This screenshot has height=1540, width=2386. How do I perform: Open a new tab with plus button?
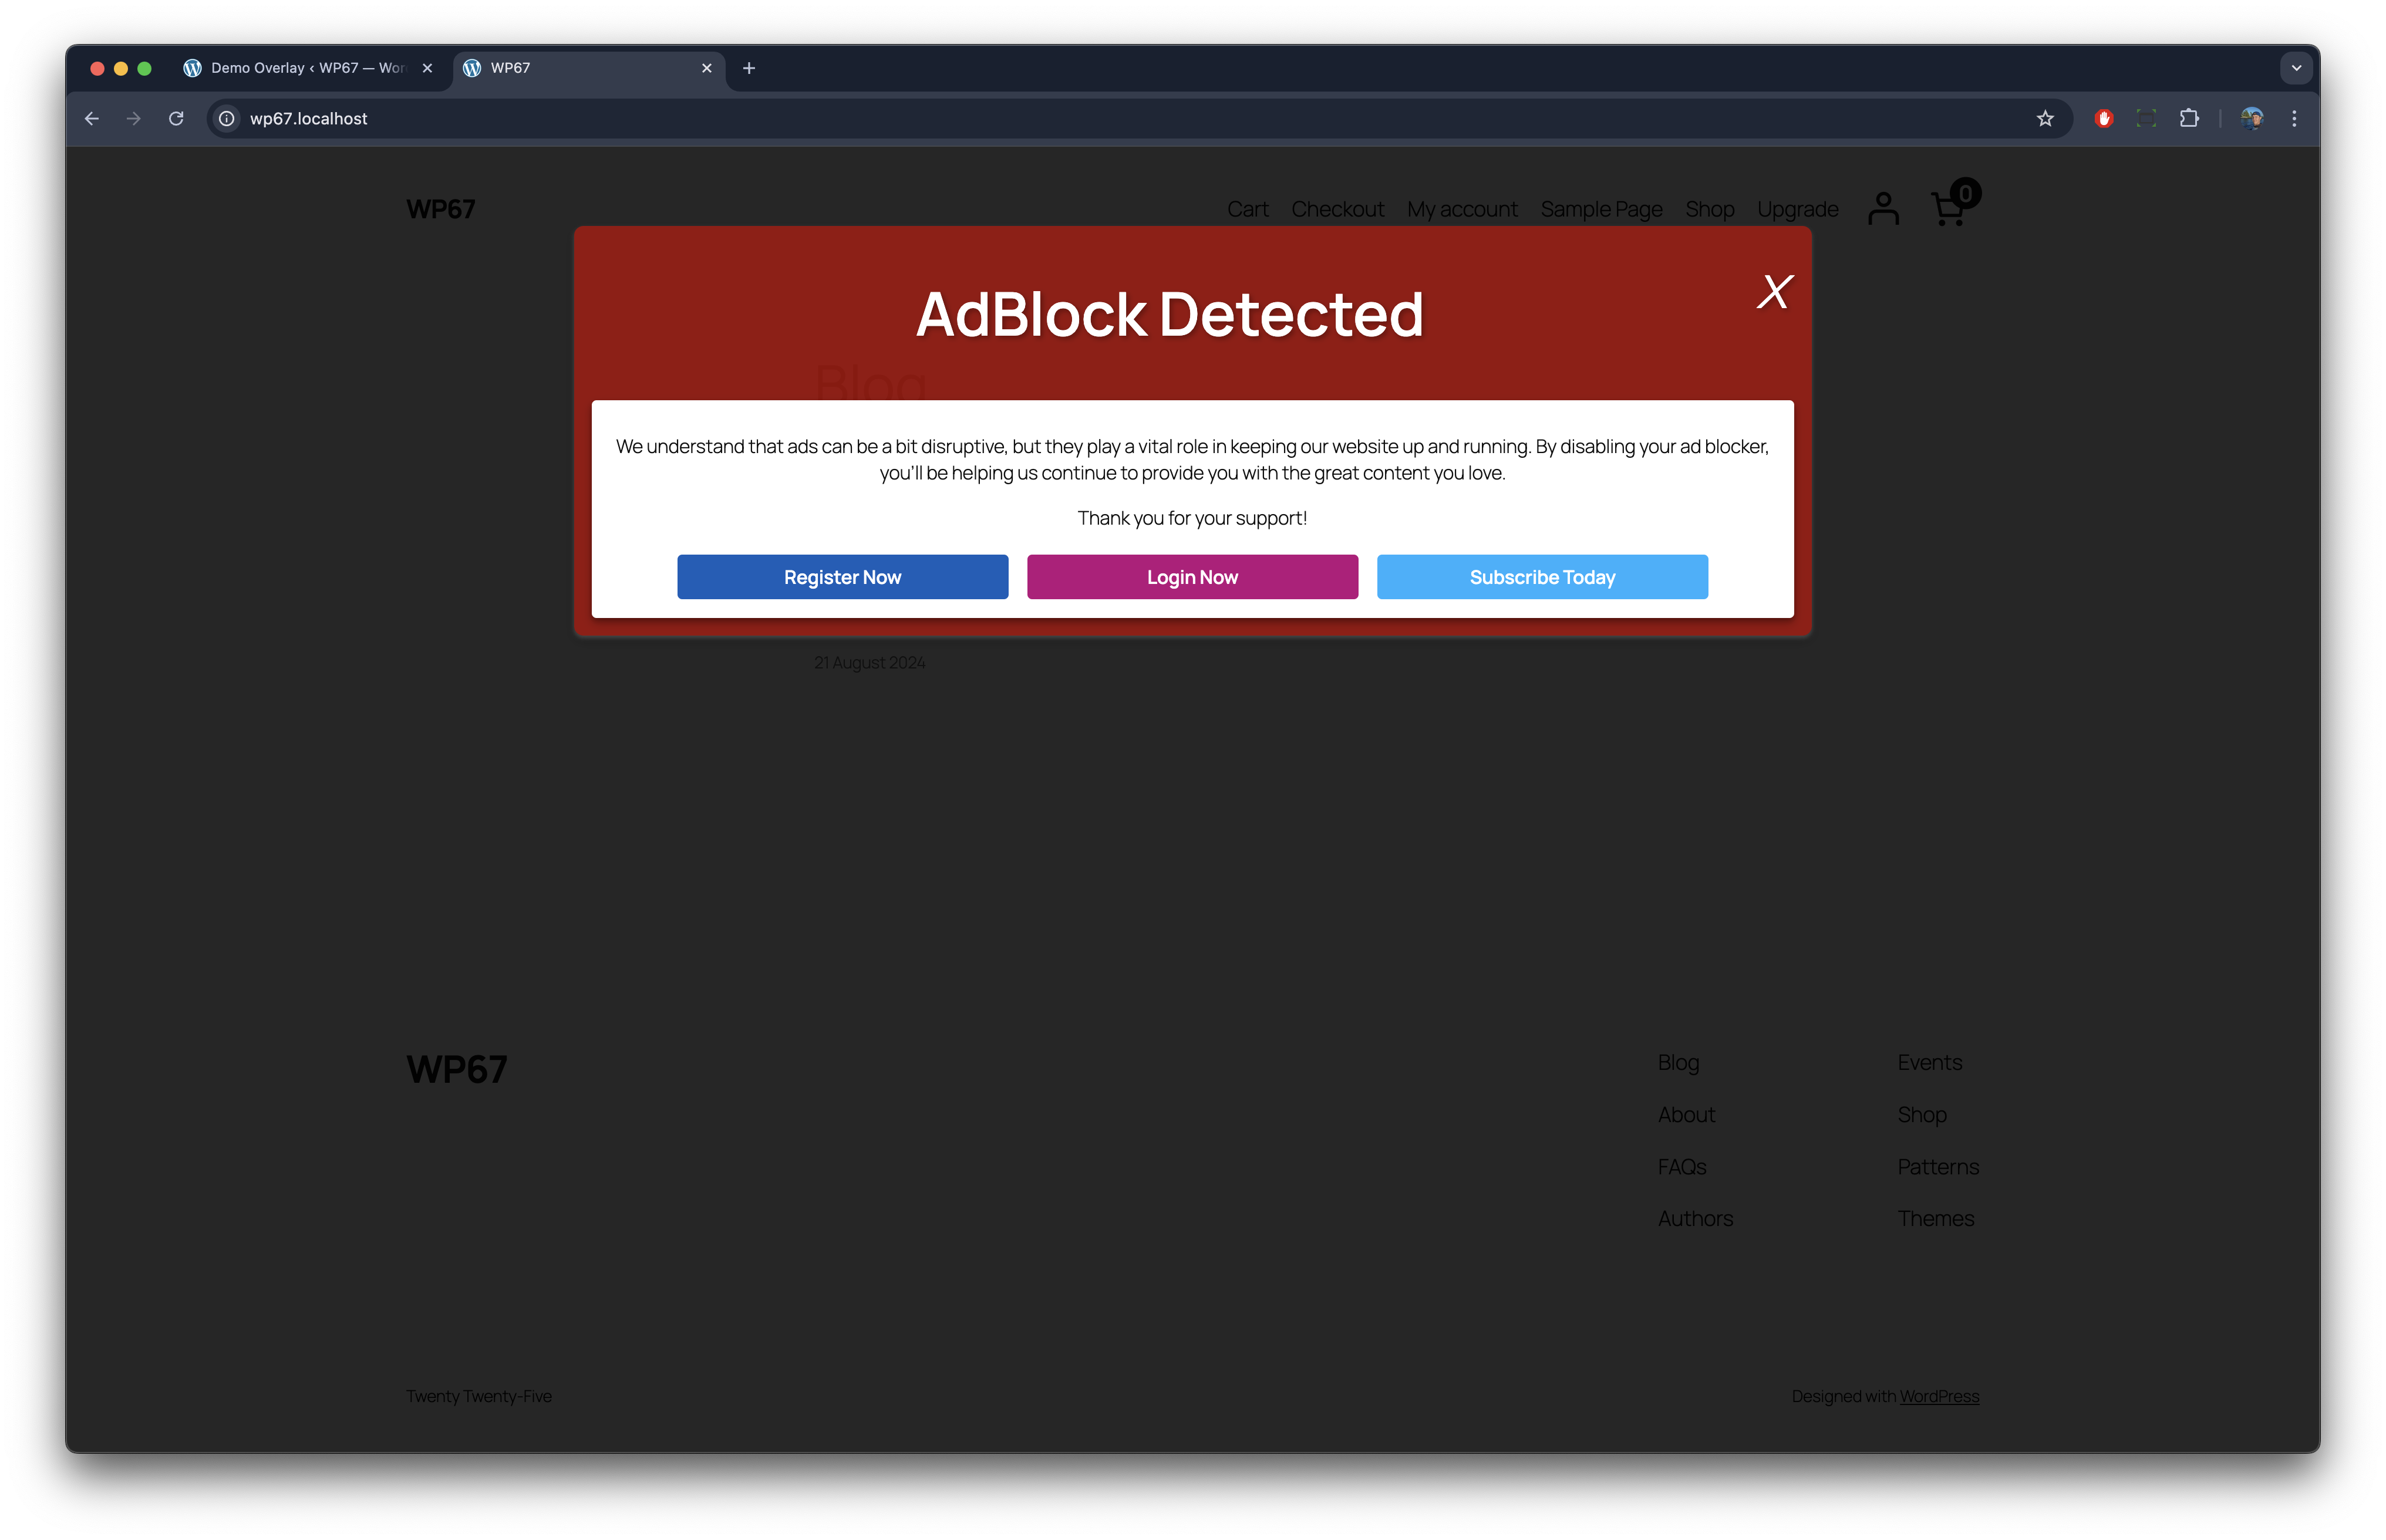coord(749,68)
